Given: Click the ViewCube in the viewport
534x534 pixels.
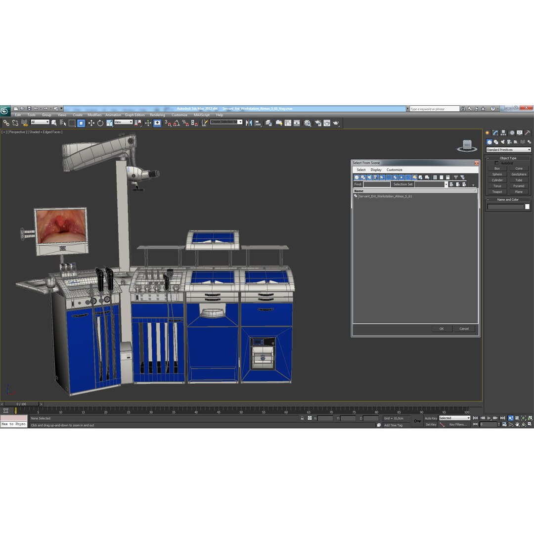Looking at the screenshot, I should click(x=467, y=146).
